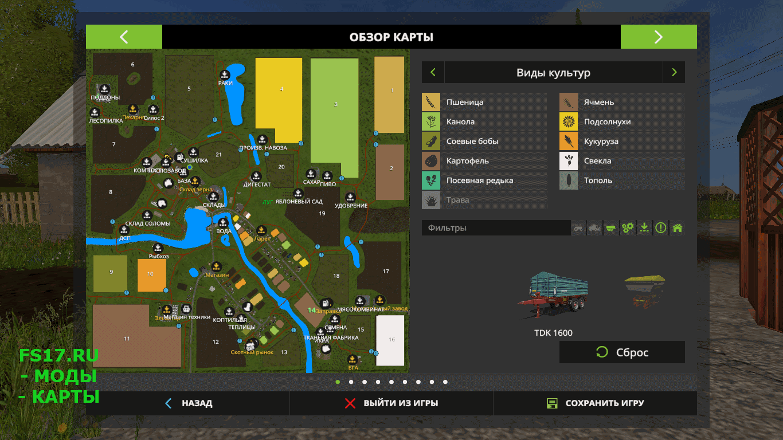Click the Пекарня sell point icon
Image resolution: width=783 pixels, height=440 pixels.
click(133, 108)
